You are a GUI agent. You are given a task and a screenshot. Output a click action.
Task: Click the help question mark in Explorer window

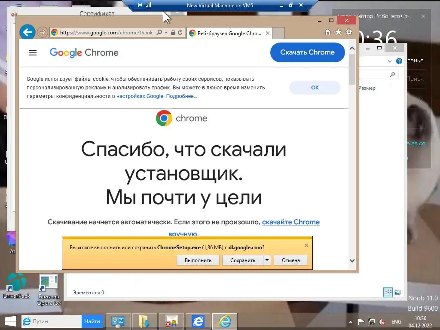click(x=399, y=61)
